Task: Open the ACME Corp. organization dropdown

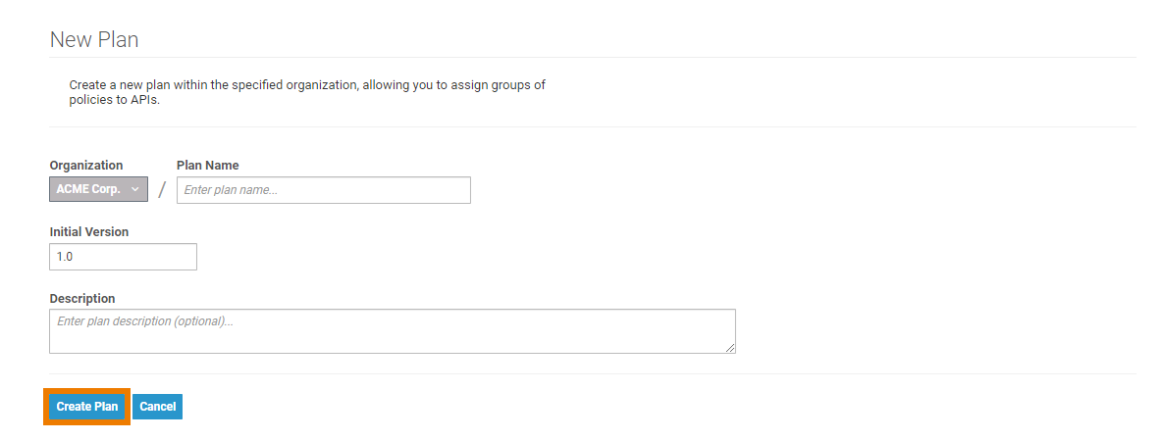Action: pyautogui.click(x=97, y=189)
